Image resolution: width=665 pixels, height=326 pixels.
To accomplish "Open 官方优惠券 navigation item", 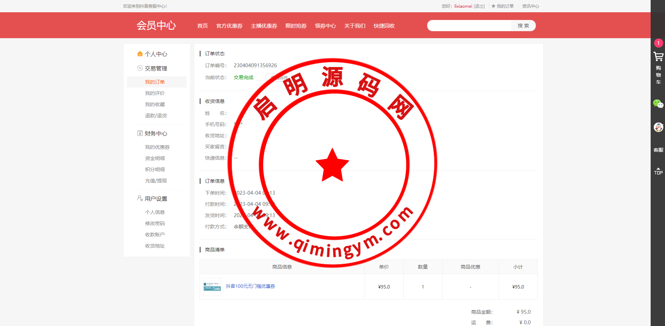I will (x=229, y=26).
